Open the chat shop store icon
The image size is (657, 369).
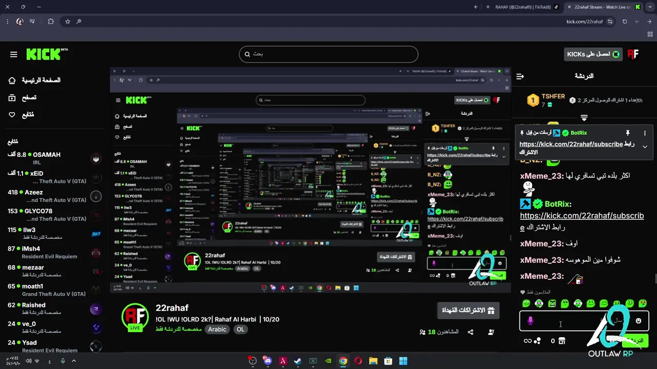point(562,341)
